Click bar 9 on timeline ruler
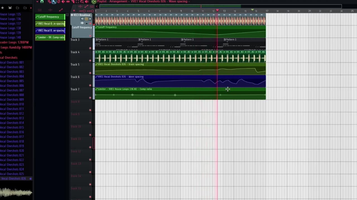The width and height of the screenshot is (357, 200). pyautogui.click(x=181, y=11)
